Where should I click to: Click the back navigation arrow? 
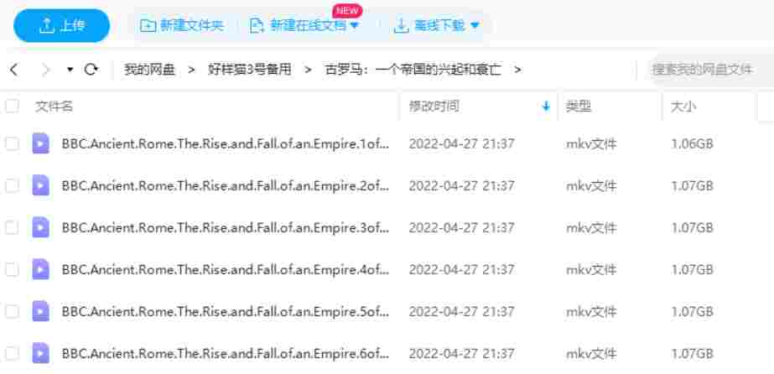pos(13,70)
